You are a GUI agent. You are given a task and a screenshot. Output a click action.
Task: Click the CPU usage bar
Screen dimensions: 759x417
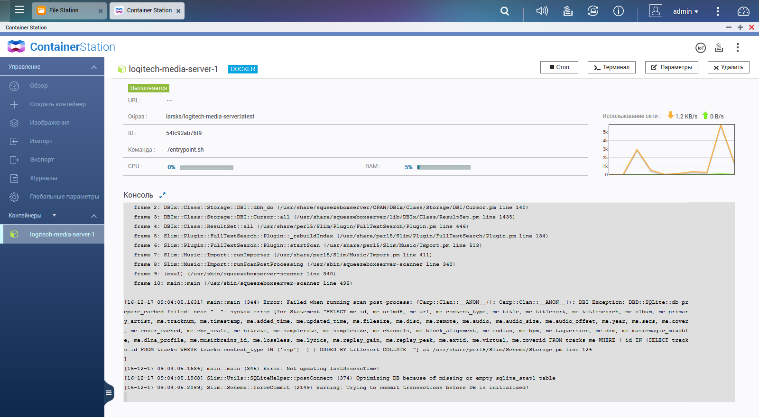click(x=206, y=167)
